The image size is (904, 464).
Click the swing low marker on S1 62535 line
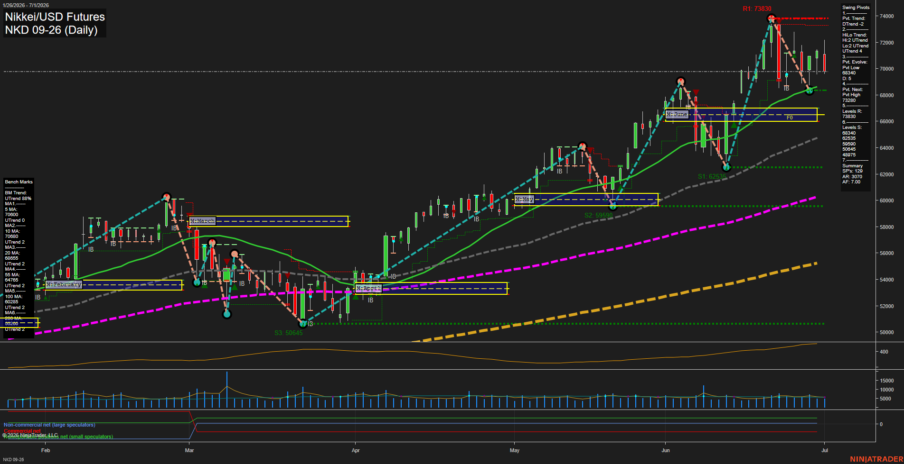(726, 167)
